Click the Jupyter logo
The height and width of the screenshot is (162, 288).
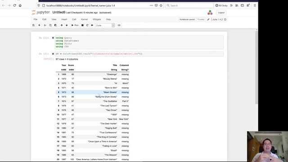click(41, 12)
